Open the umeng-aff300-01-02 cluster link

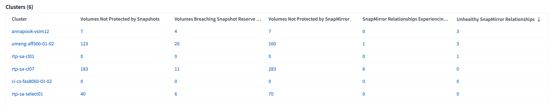33,44
